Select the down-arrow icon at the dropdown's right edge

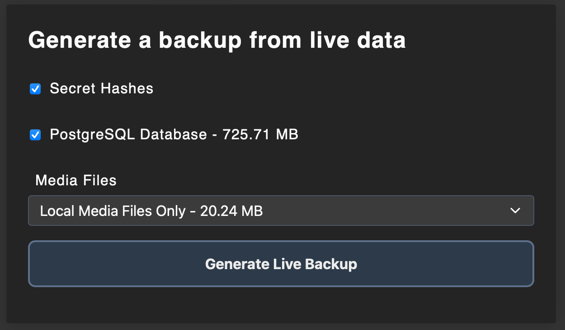[x=515, y=211]
